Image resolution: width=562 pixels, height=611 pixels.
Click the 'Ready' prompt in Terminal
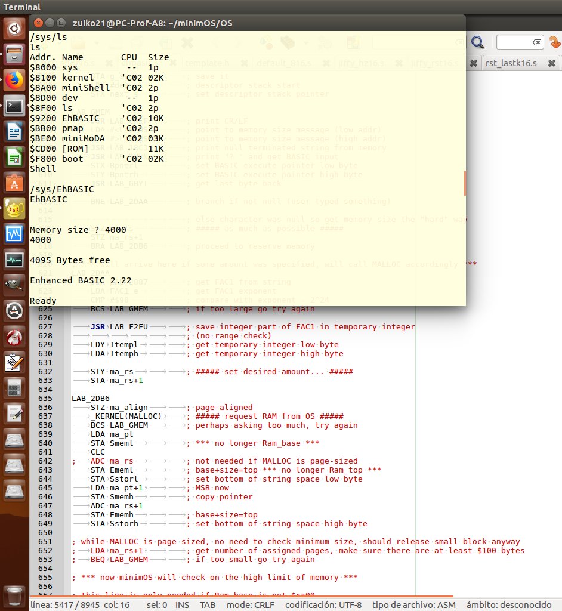(44, 301)
